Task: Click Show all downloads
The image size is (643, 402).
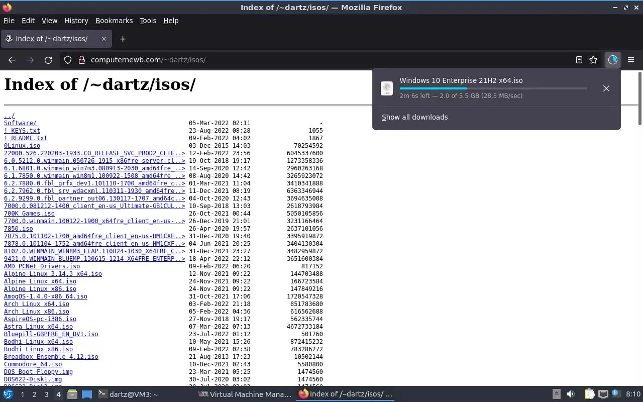Action: click(x=415, y=117)
